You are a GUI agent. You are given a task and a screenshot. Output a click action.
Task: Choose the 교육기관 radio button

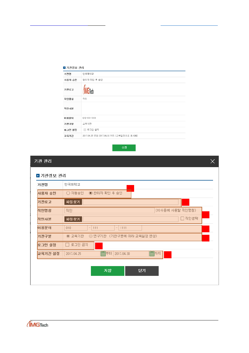[x=68, y=236]
